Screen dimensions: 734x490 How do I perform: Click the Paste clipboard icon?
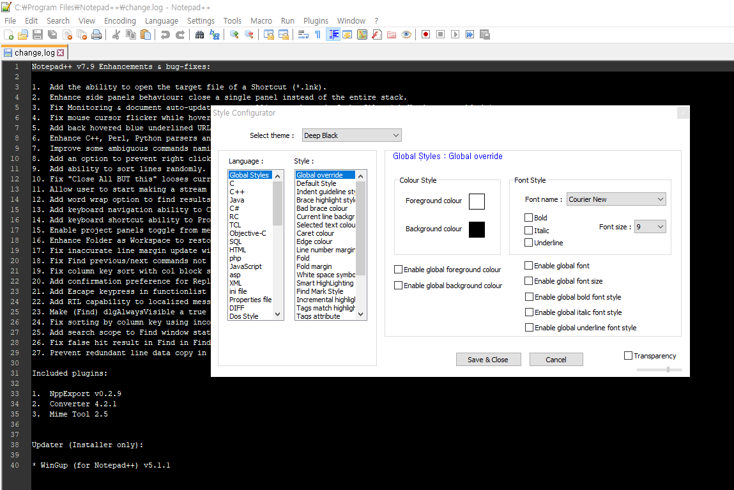click(x=146, y=34)
